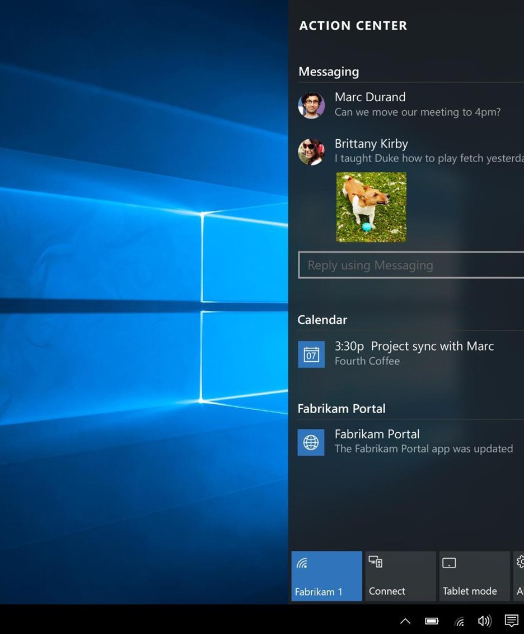The image size is (524, 634).
Task: Open Brittany Kirby's avatar
Action: coord(311,152)
